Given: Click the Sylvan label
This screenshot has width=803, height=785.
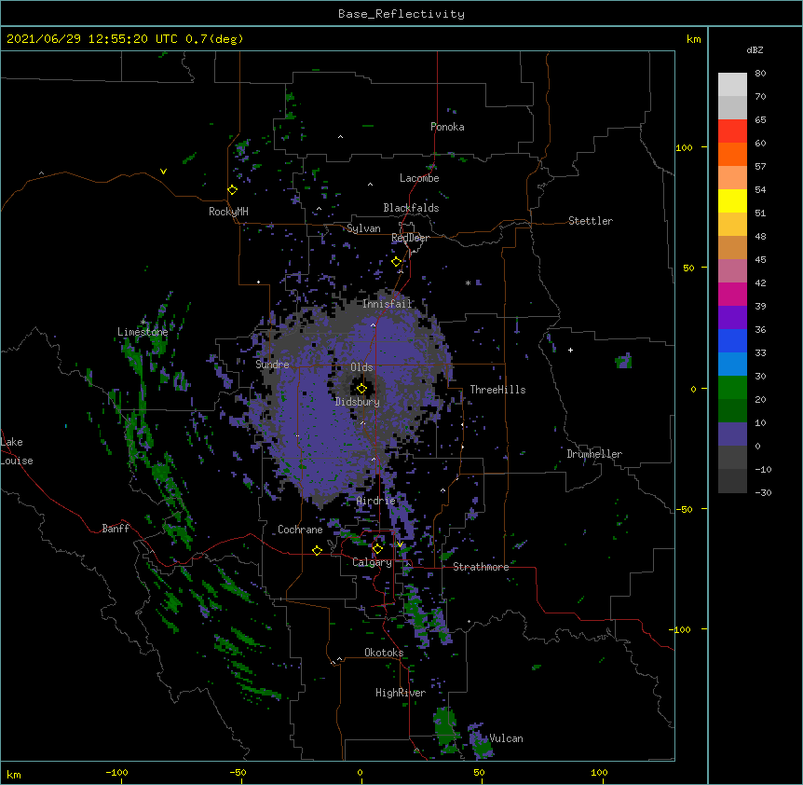Looking at the screenshot, I should 363,228.
